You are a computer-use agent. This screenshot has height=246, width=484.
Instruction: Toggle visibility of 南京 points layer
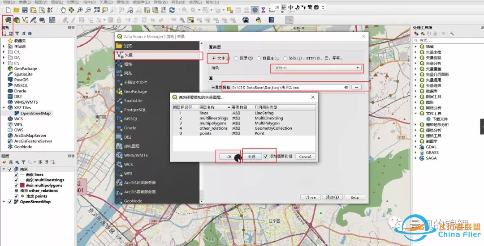(16, 196)
